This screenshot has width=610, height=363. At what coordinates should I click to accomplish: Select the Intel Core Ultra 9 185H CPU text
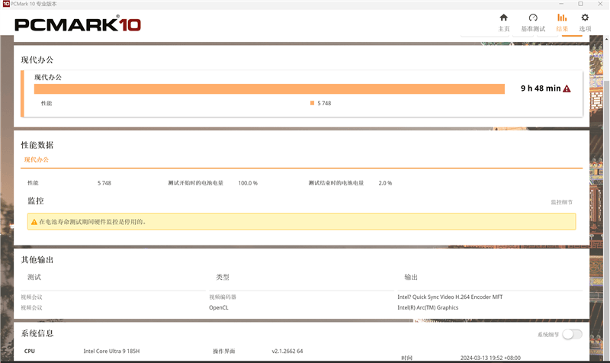[x=111, y=351]
